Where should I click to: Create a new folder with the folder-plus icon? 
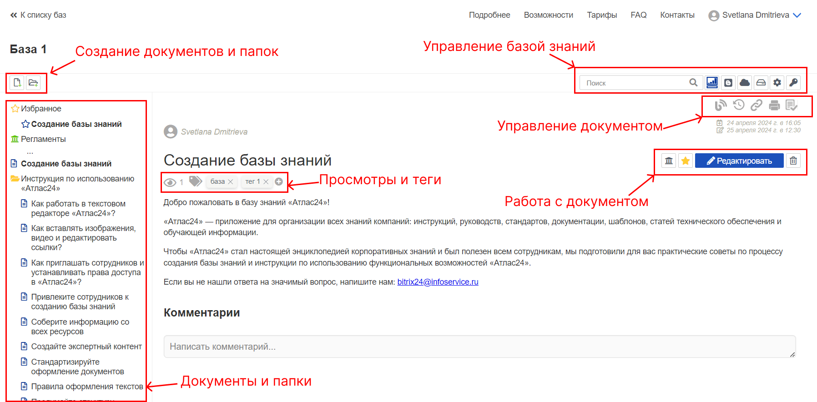(x=33, y=83)
